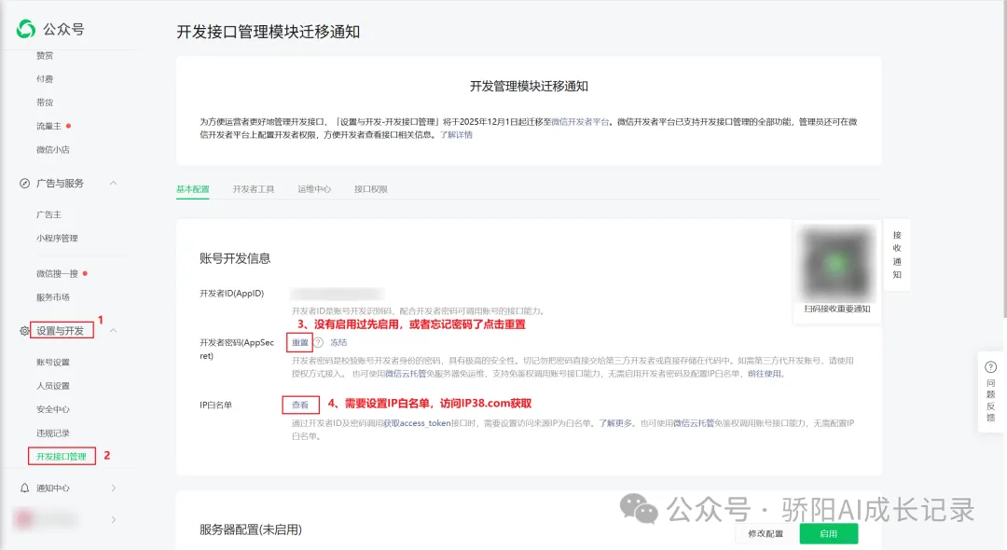Viewport: 1007px width, 550px height.
Task: Collapse the 设置与开发 section
Action: pyautogui.click(x=113, y=331)
